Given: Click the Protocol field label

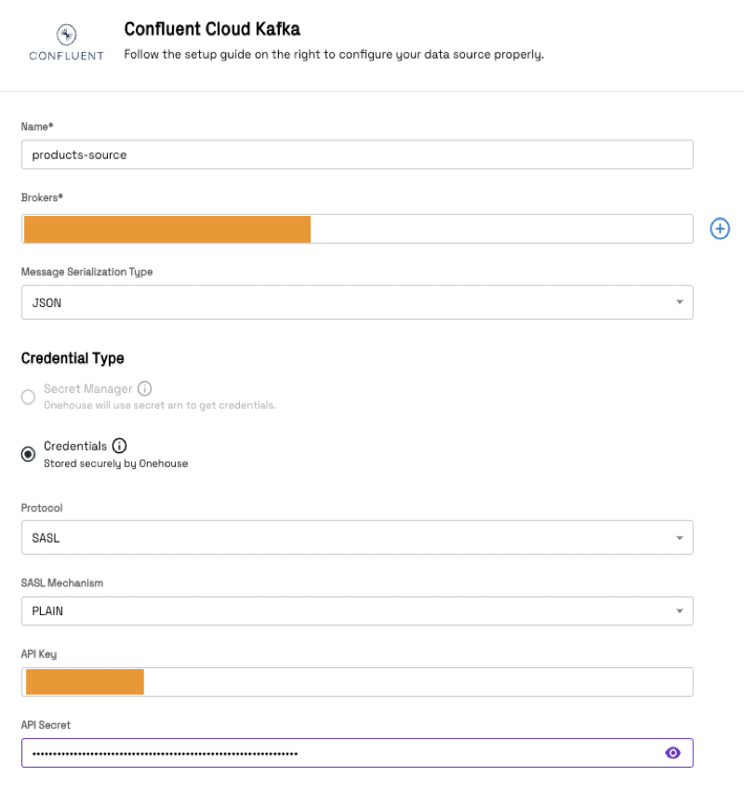Looking at the screenshot, I should [x=42, y=508].
